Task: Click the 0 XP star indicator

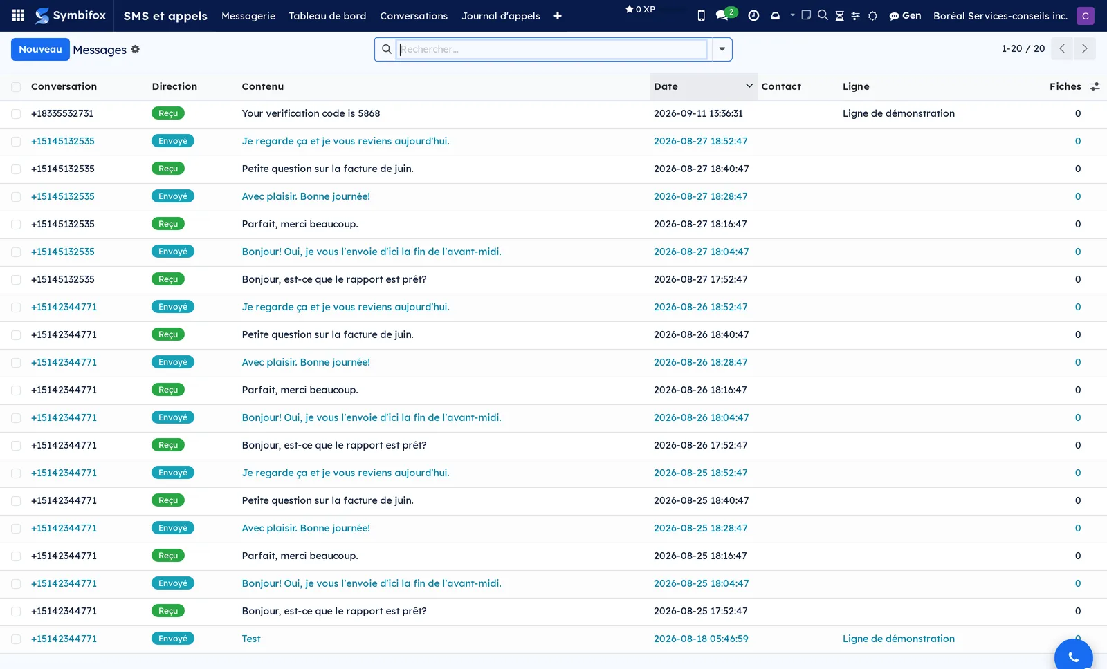Action: (640, 10)
